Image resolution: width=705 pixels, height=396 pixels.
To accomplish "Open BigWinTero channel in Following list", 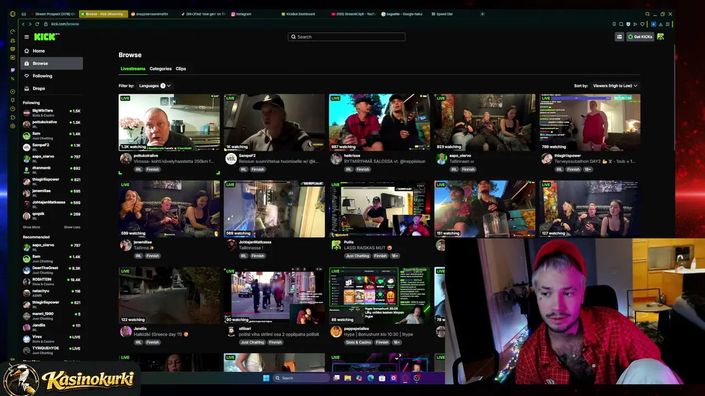I will [x=52, y=112].
